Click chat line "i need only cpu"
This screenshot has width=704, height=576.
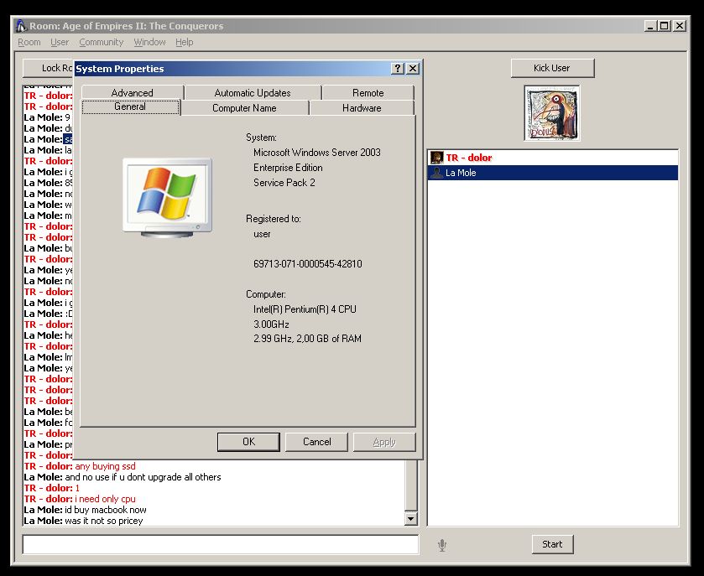click(x=105, y=499)
